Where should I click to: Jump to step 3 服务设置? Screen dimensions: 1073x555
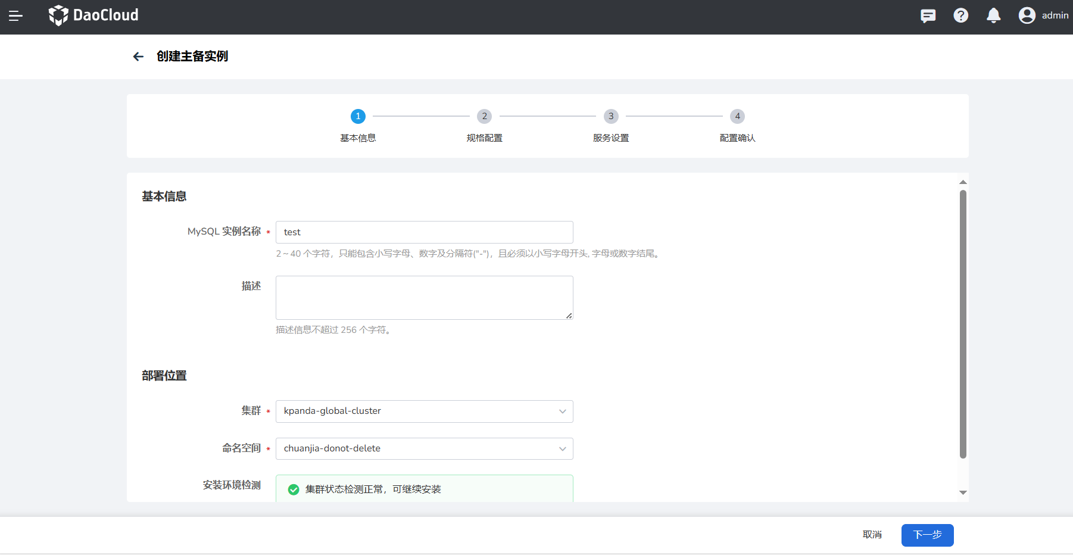point(610,117)
